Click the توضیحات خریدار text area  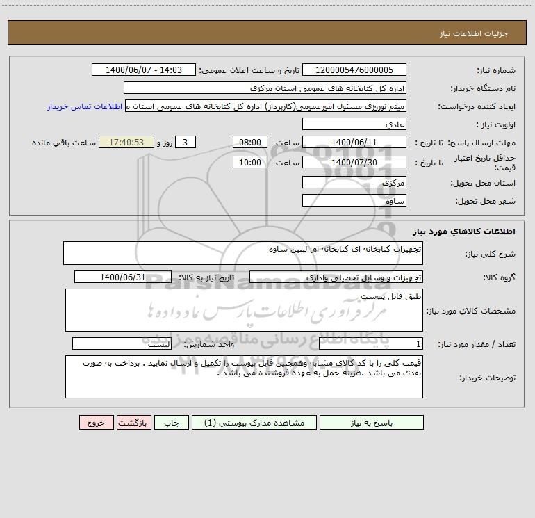244,377
